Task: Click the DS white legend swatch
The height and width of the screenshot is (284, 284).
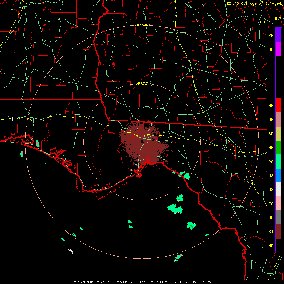Action: pos(279,189)
